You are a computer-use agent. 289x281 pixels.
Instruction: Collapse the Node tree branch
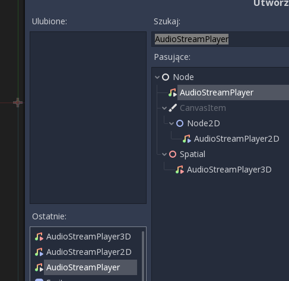coord(157,77)
